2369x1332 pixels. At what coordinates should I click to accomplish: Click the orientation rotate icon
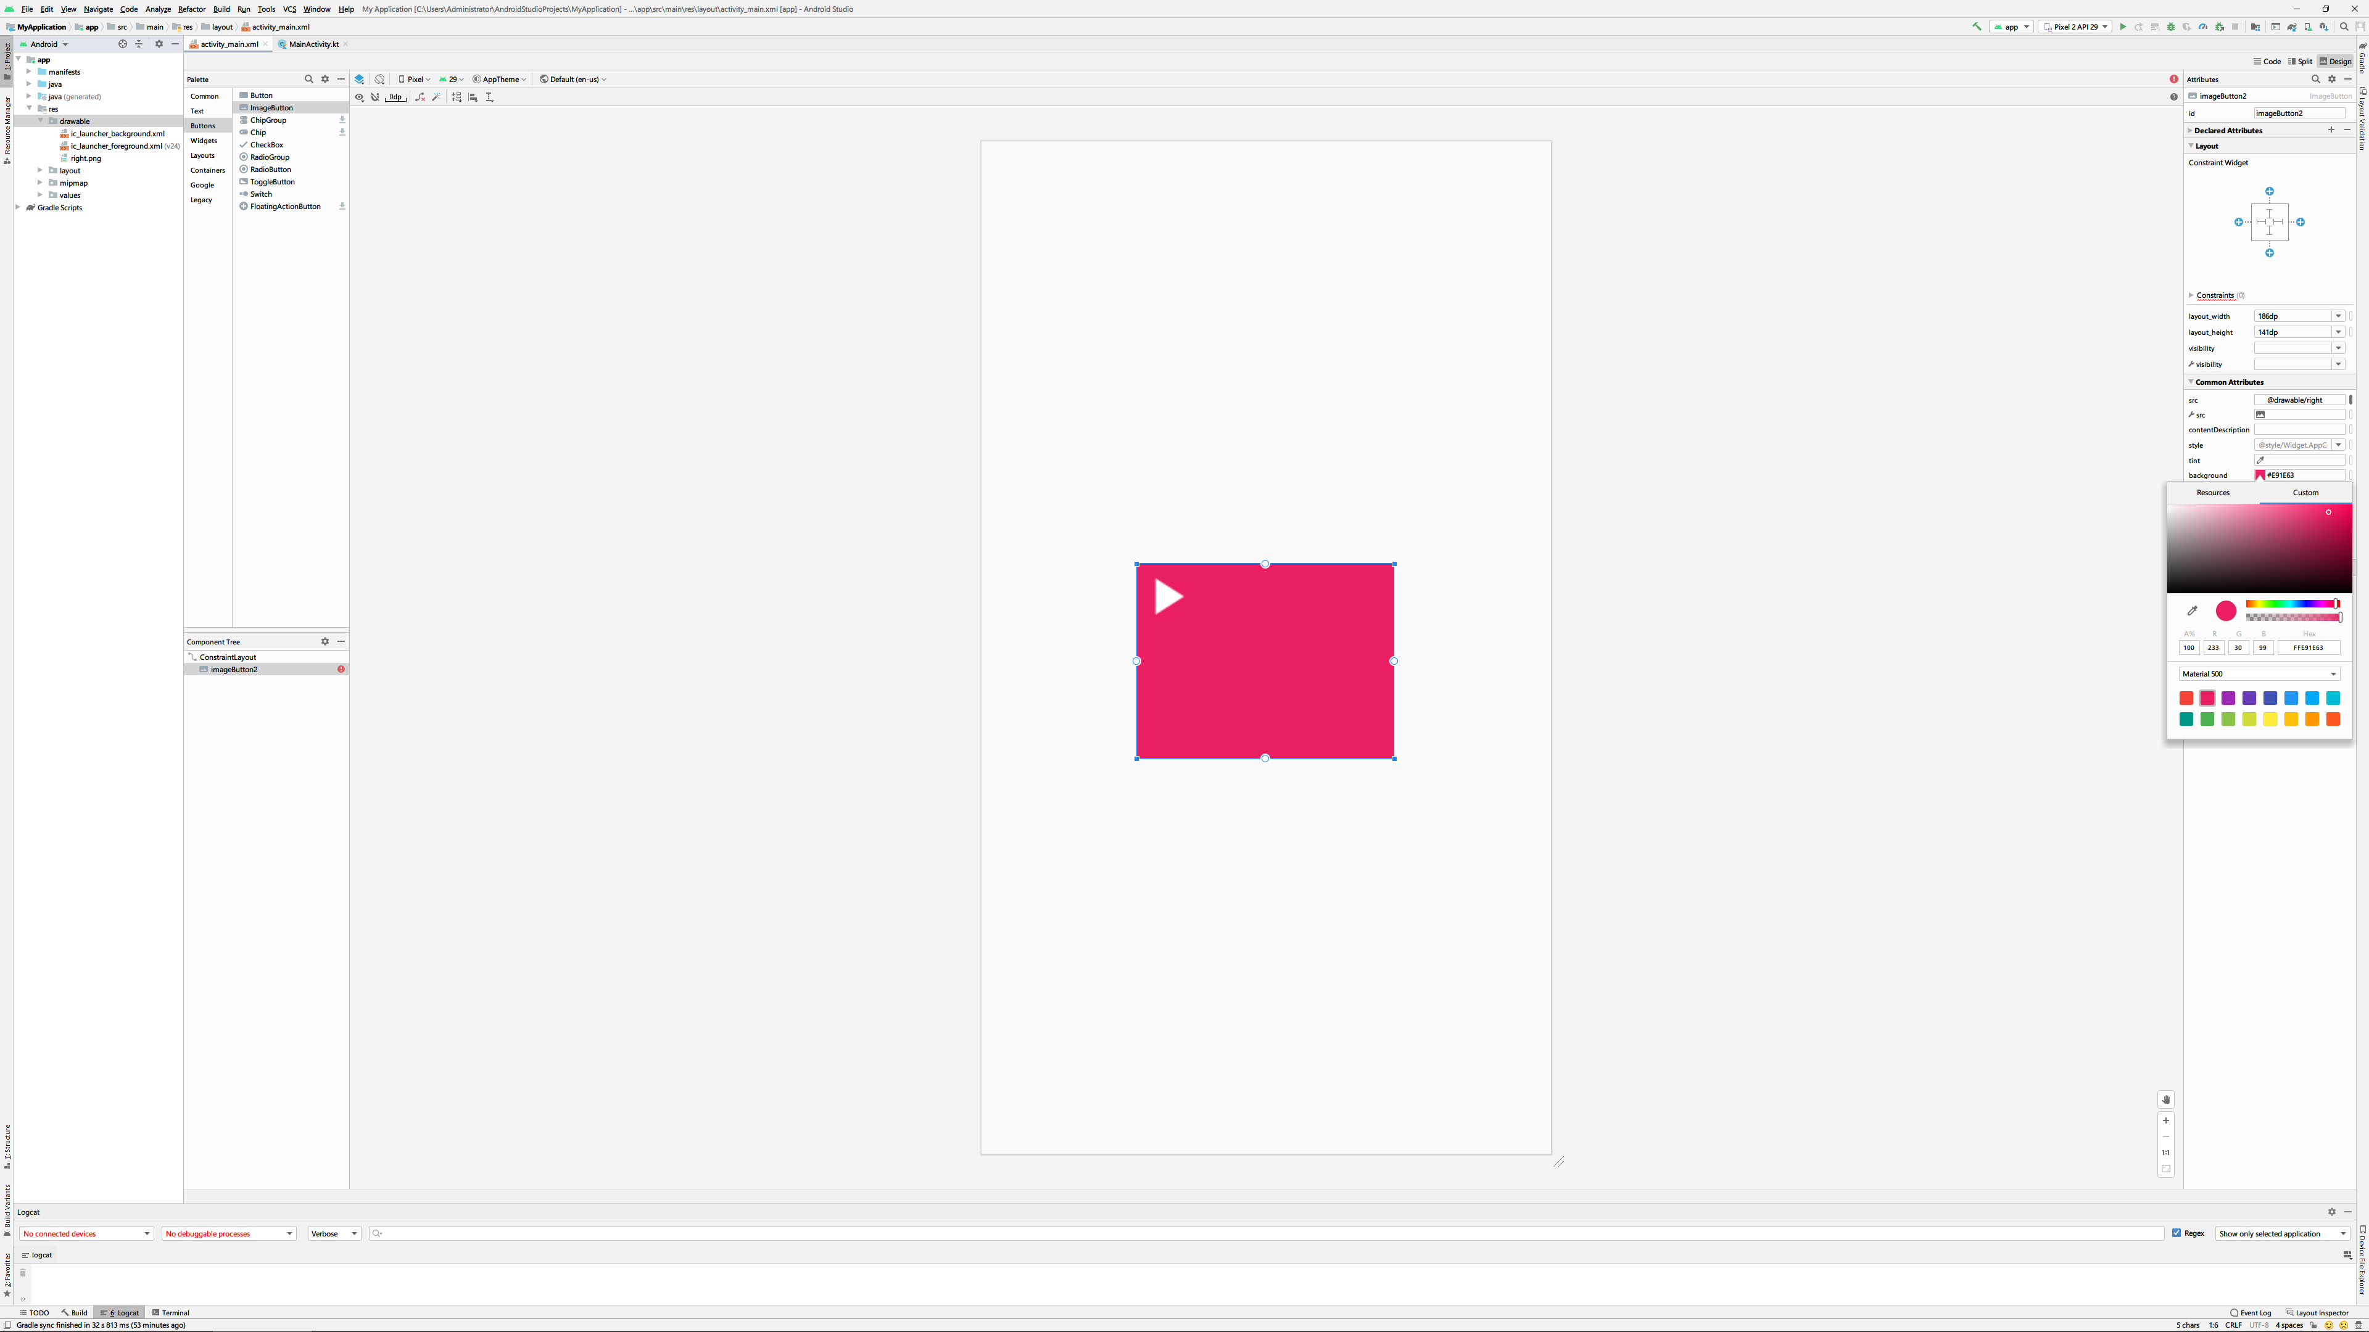[380, 80]
